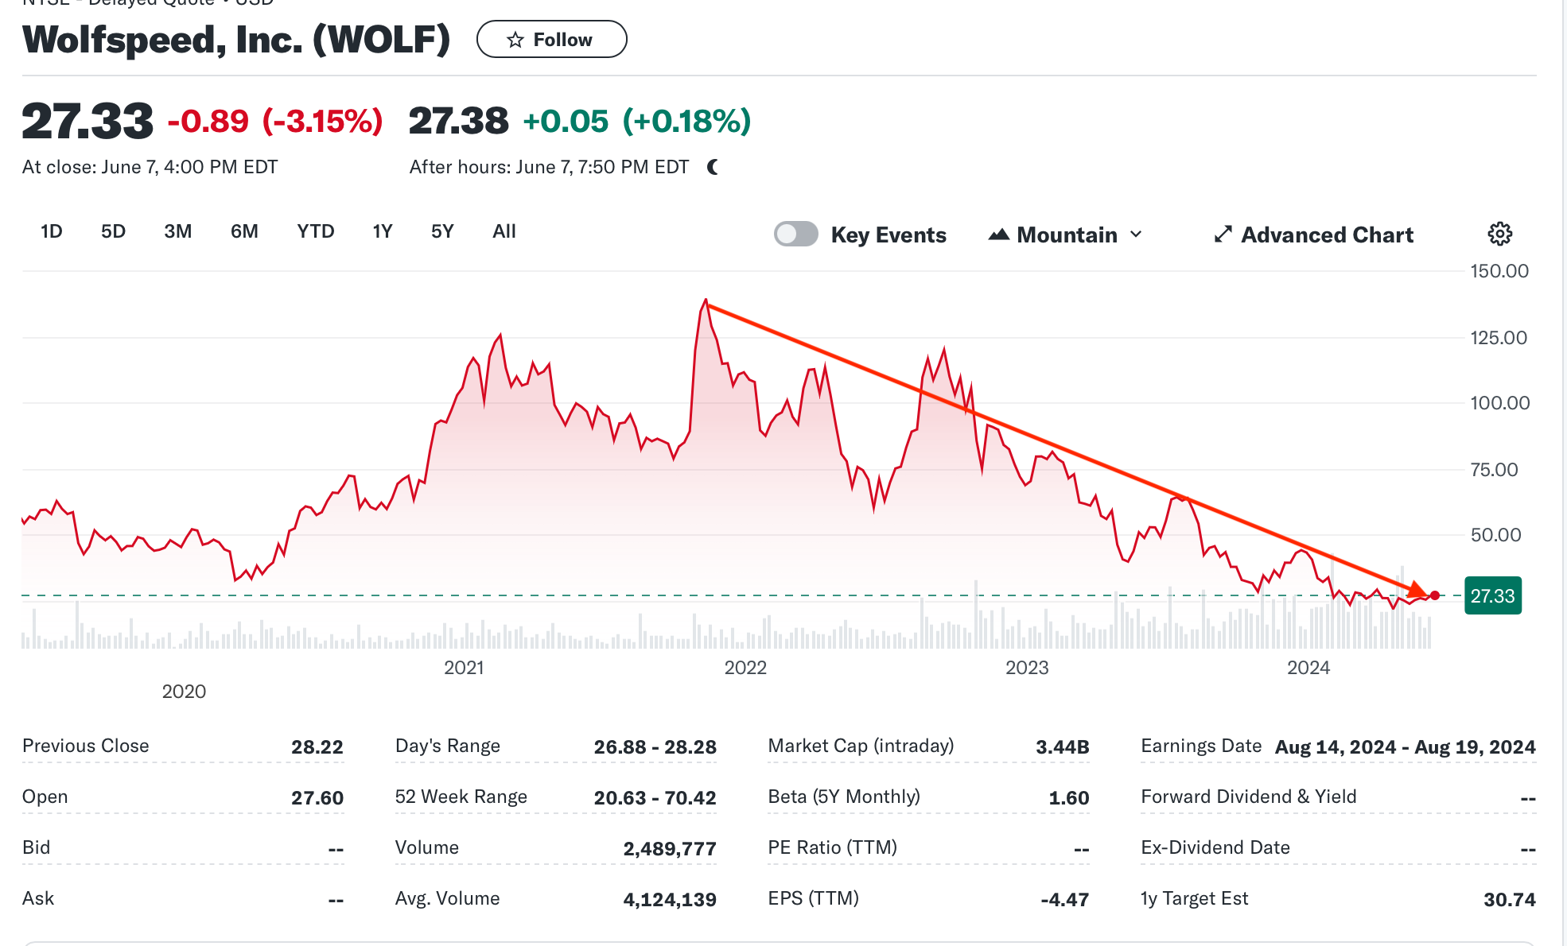Select the 1D time range
This screenshot has height=946, width=1567.
coord(51,231)
